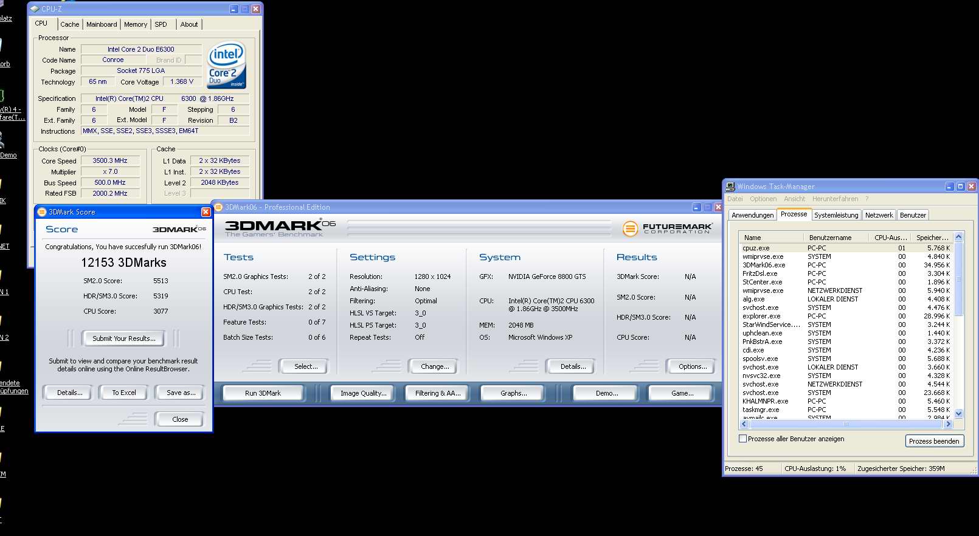
Task: Start benchmark with Run 3DMark button
Action: [x=263, y=393]
